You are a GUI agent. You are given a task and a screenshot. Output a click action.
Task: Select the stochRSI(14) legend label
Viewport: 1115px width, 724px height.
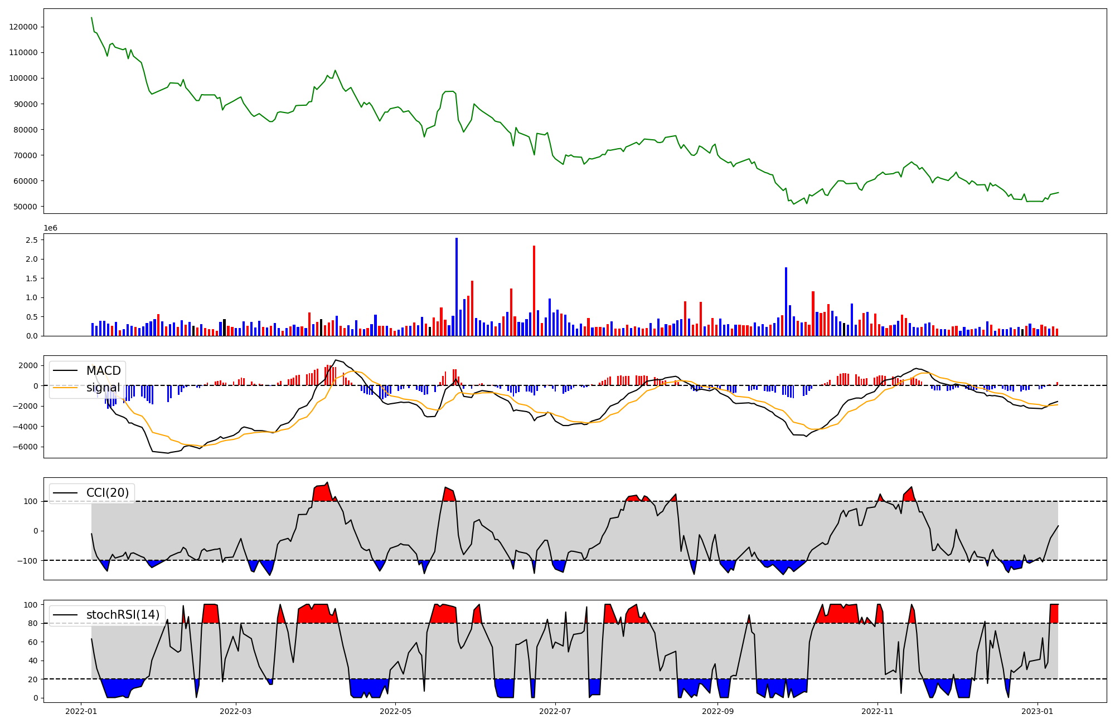point(123,615)
